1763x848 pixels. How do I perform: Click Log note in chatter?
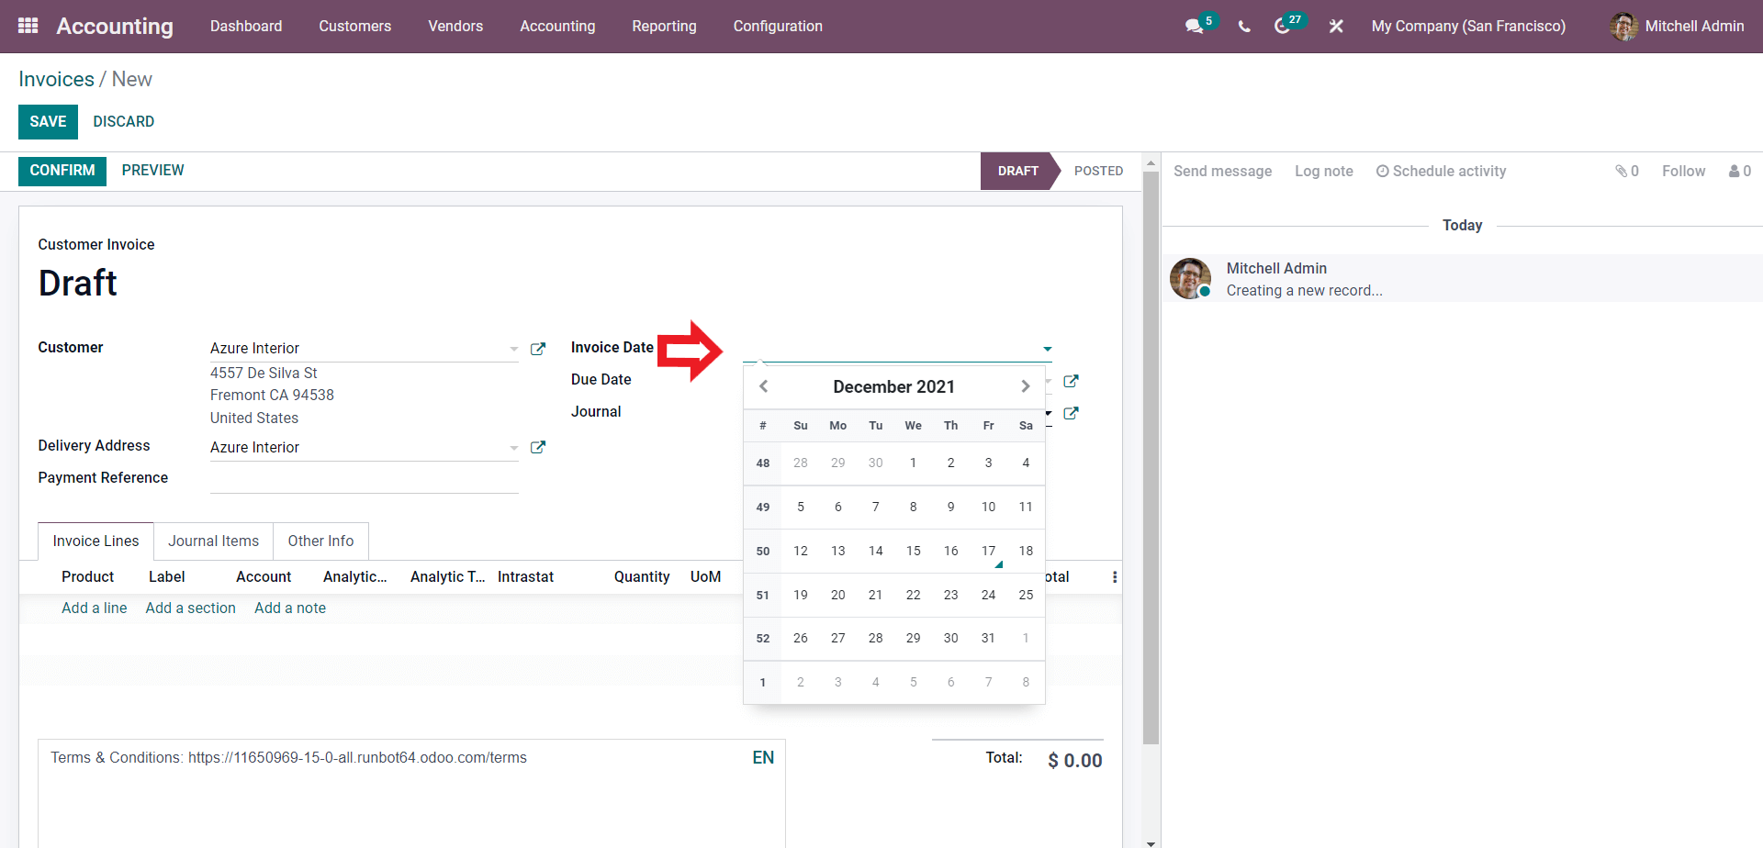(x=1323, y=171)
